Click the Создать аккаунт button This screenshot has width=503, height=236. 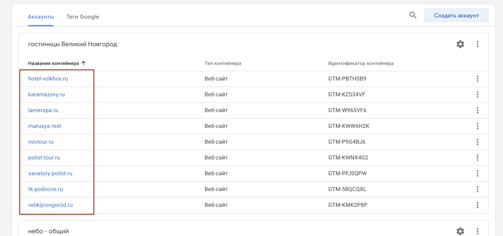[x=456, y=15]
